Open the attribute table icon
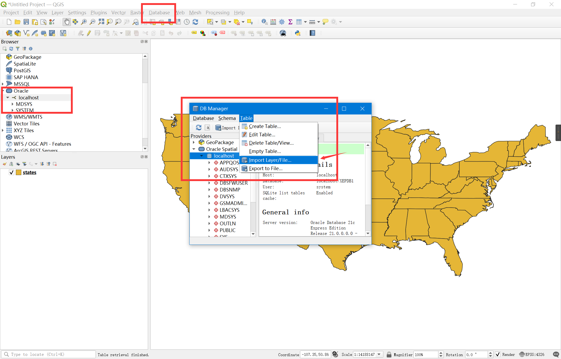This screenshot has height=359, width=561. click(299, 22)
